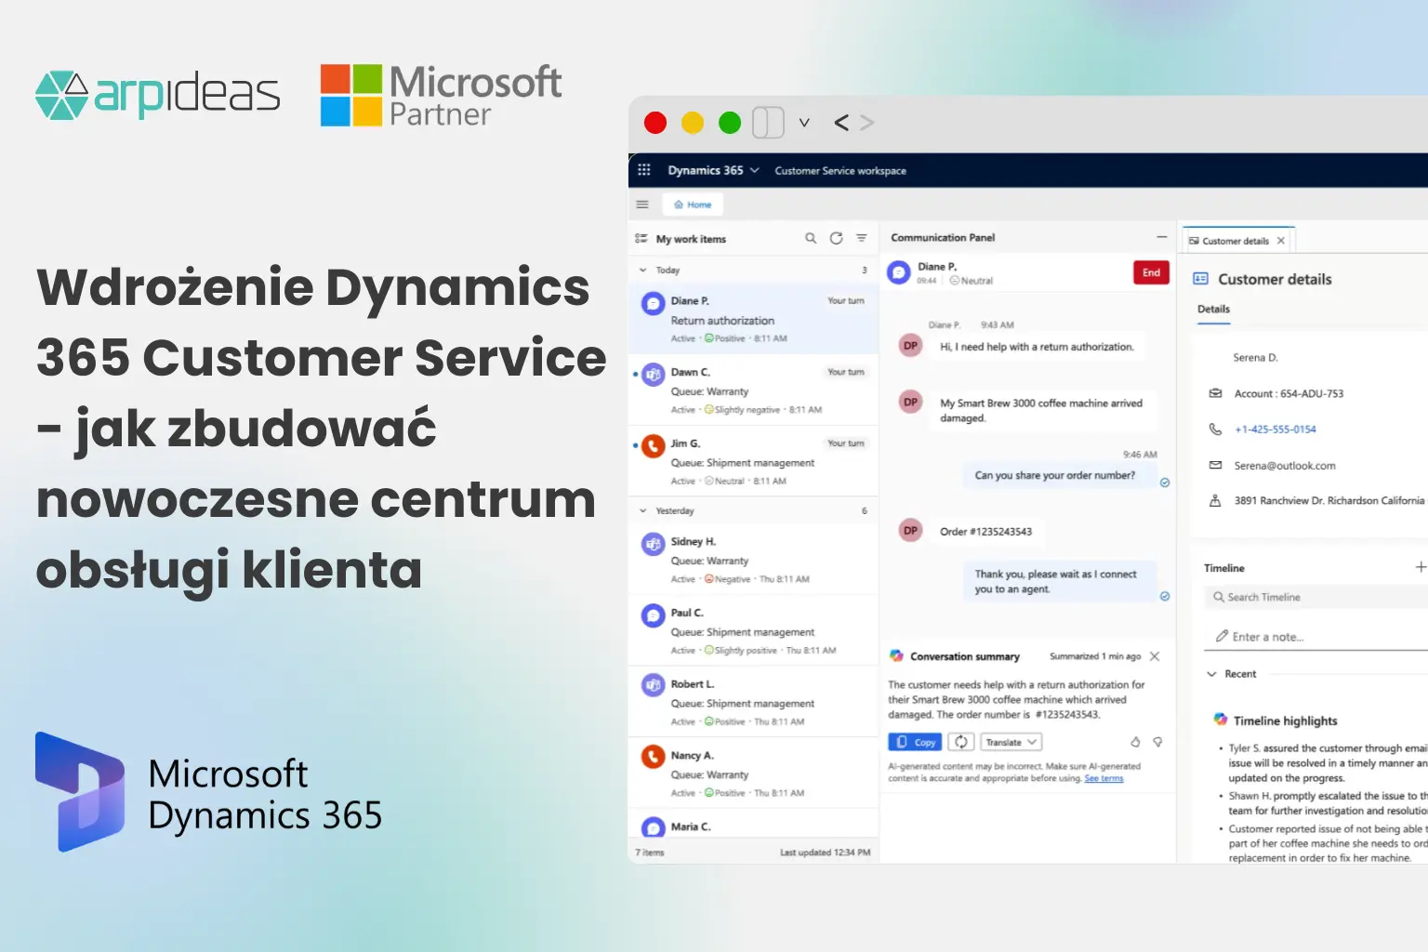Refresh the My work items list
This screenshot has width=1428, height=952.
click(x=836, y=239)
